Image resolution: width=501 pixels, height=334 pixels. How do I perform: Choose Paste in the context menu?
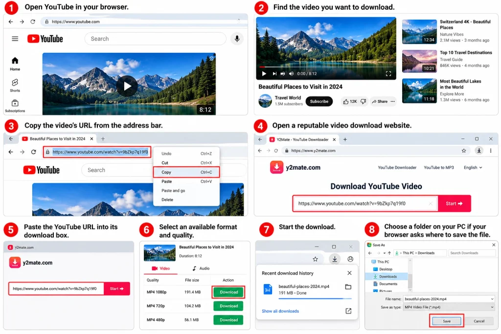click(x=186, y=181)
